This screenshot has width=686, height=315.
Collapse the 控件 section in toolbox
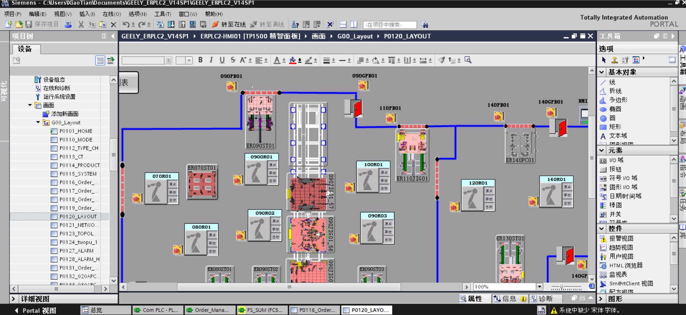pos(601,228)
